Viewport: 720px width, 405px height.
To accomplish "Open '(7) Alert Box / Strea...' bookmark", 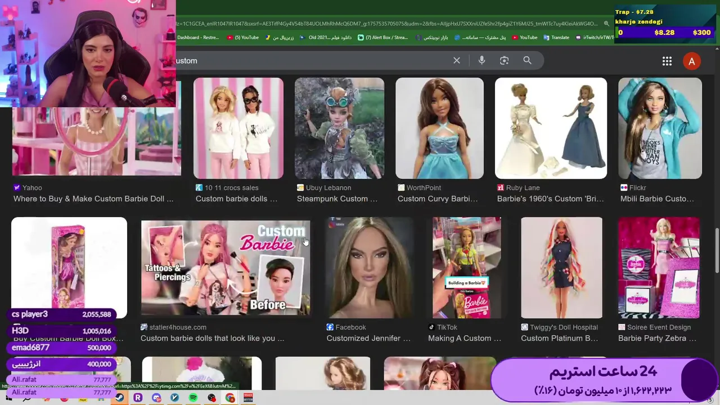I will (x=383, y=38).
